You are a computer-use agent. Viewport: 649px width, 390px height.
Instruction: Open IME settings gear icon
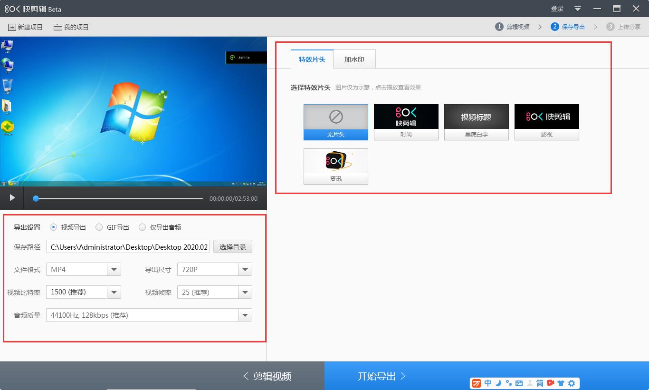[572, 383]
